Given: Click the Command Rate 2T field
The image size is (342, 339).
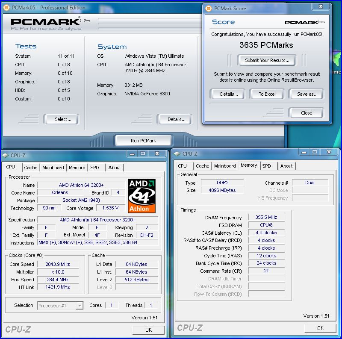Looking at the screenshot, I should [x=266, y=271].
